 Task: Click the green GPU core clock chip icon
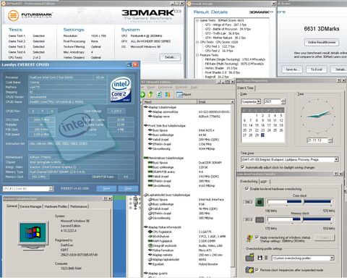click(x=260, y=202)
